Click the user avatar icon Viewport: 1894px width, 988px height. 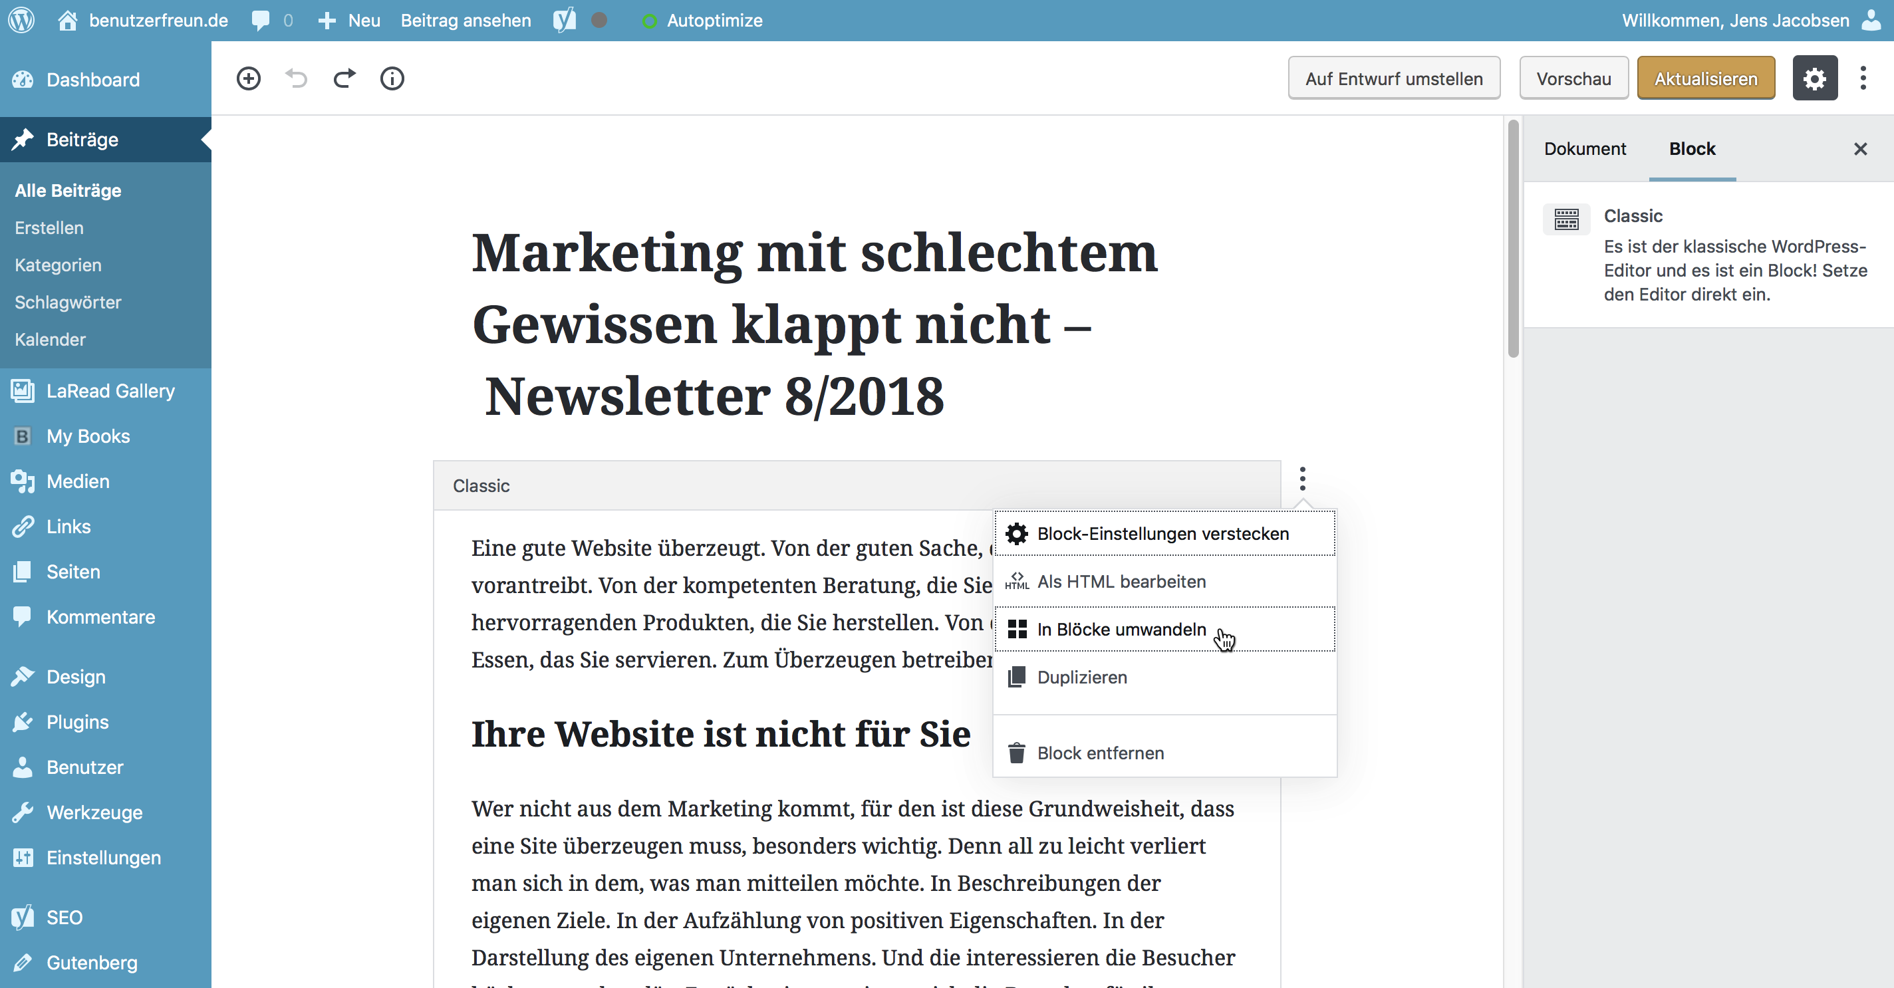(1871, 20)
